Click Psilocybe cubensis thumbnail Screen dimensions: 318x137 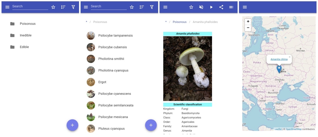[x=91, y=47]
